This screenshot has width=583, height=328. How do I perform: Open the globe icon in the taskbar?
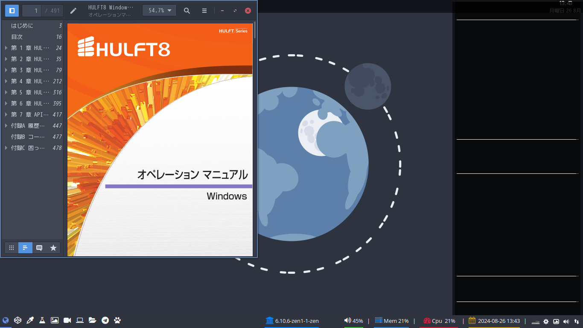tap(6, 320)
